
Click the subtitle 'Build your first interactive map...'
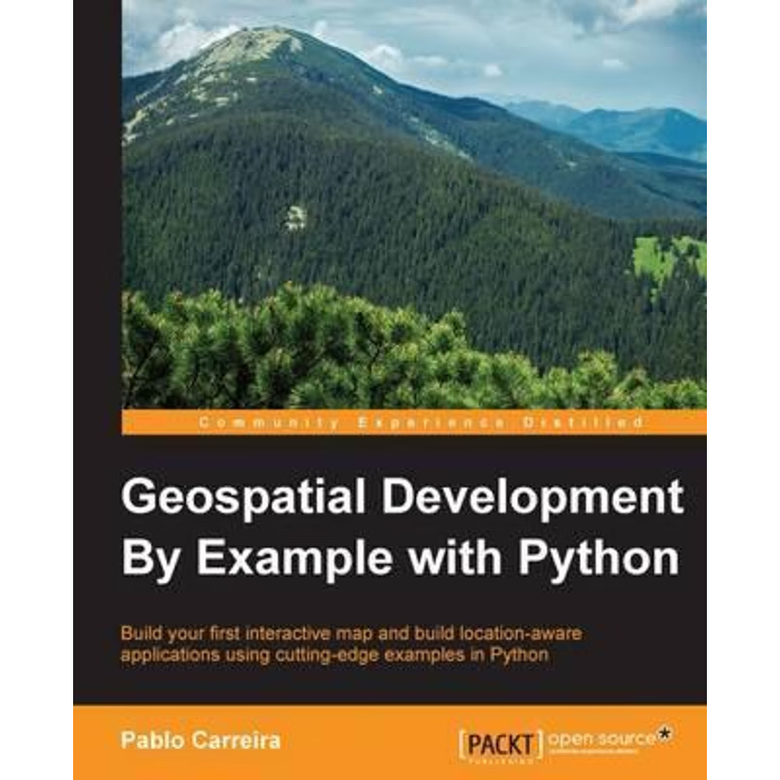click(351, 644)
